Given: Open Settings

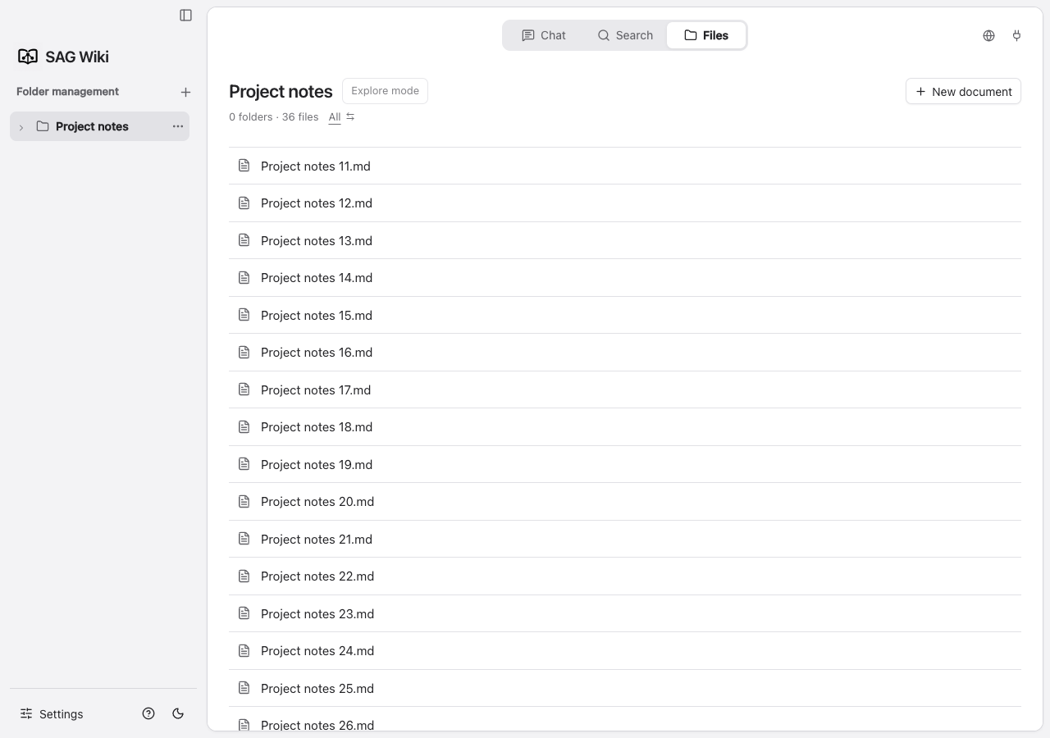Looking at the screenshot, I should coord(52,713).
